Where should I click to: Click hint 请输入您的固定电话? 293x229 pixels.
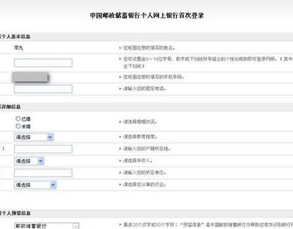coord(144,89)
